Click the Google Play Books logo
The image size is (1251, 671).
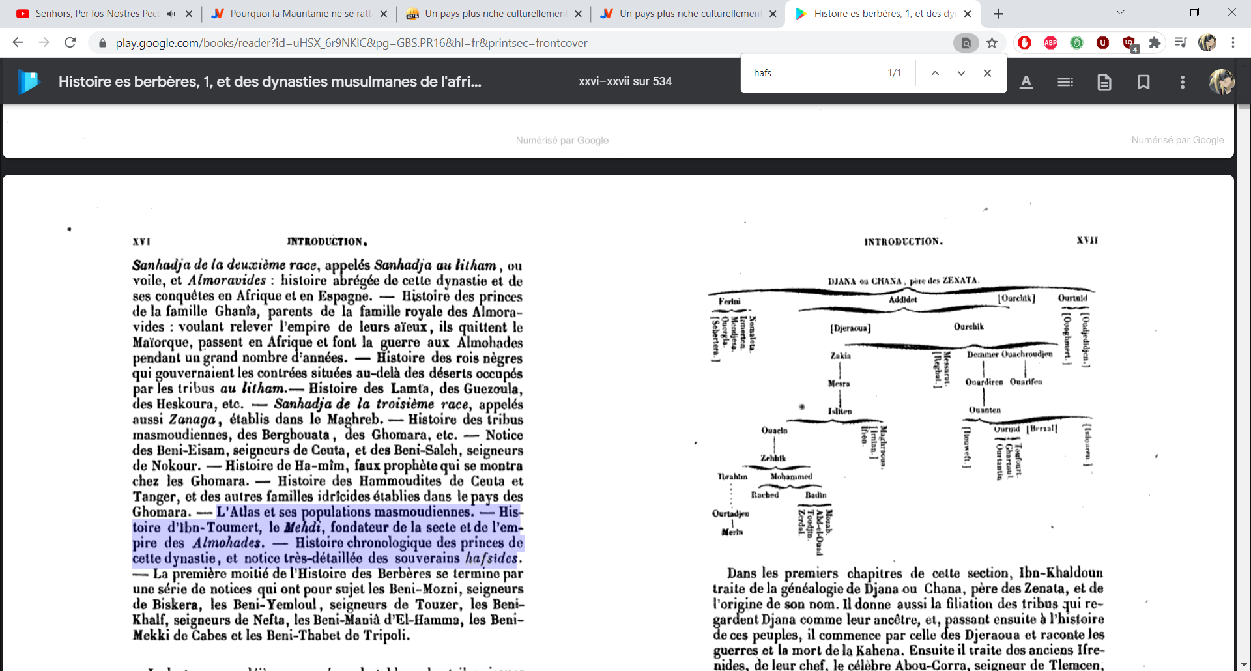click(x=29, y=82)
